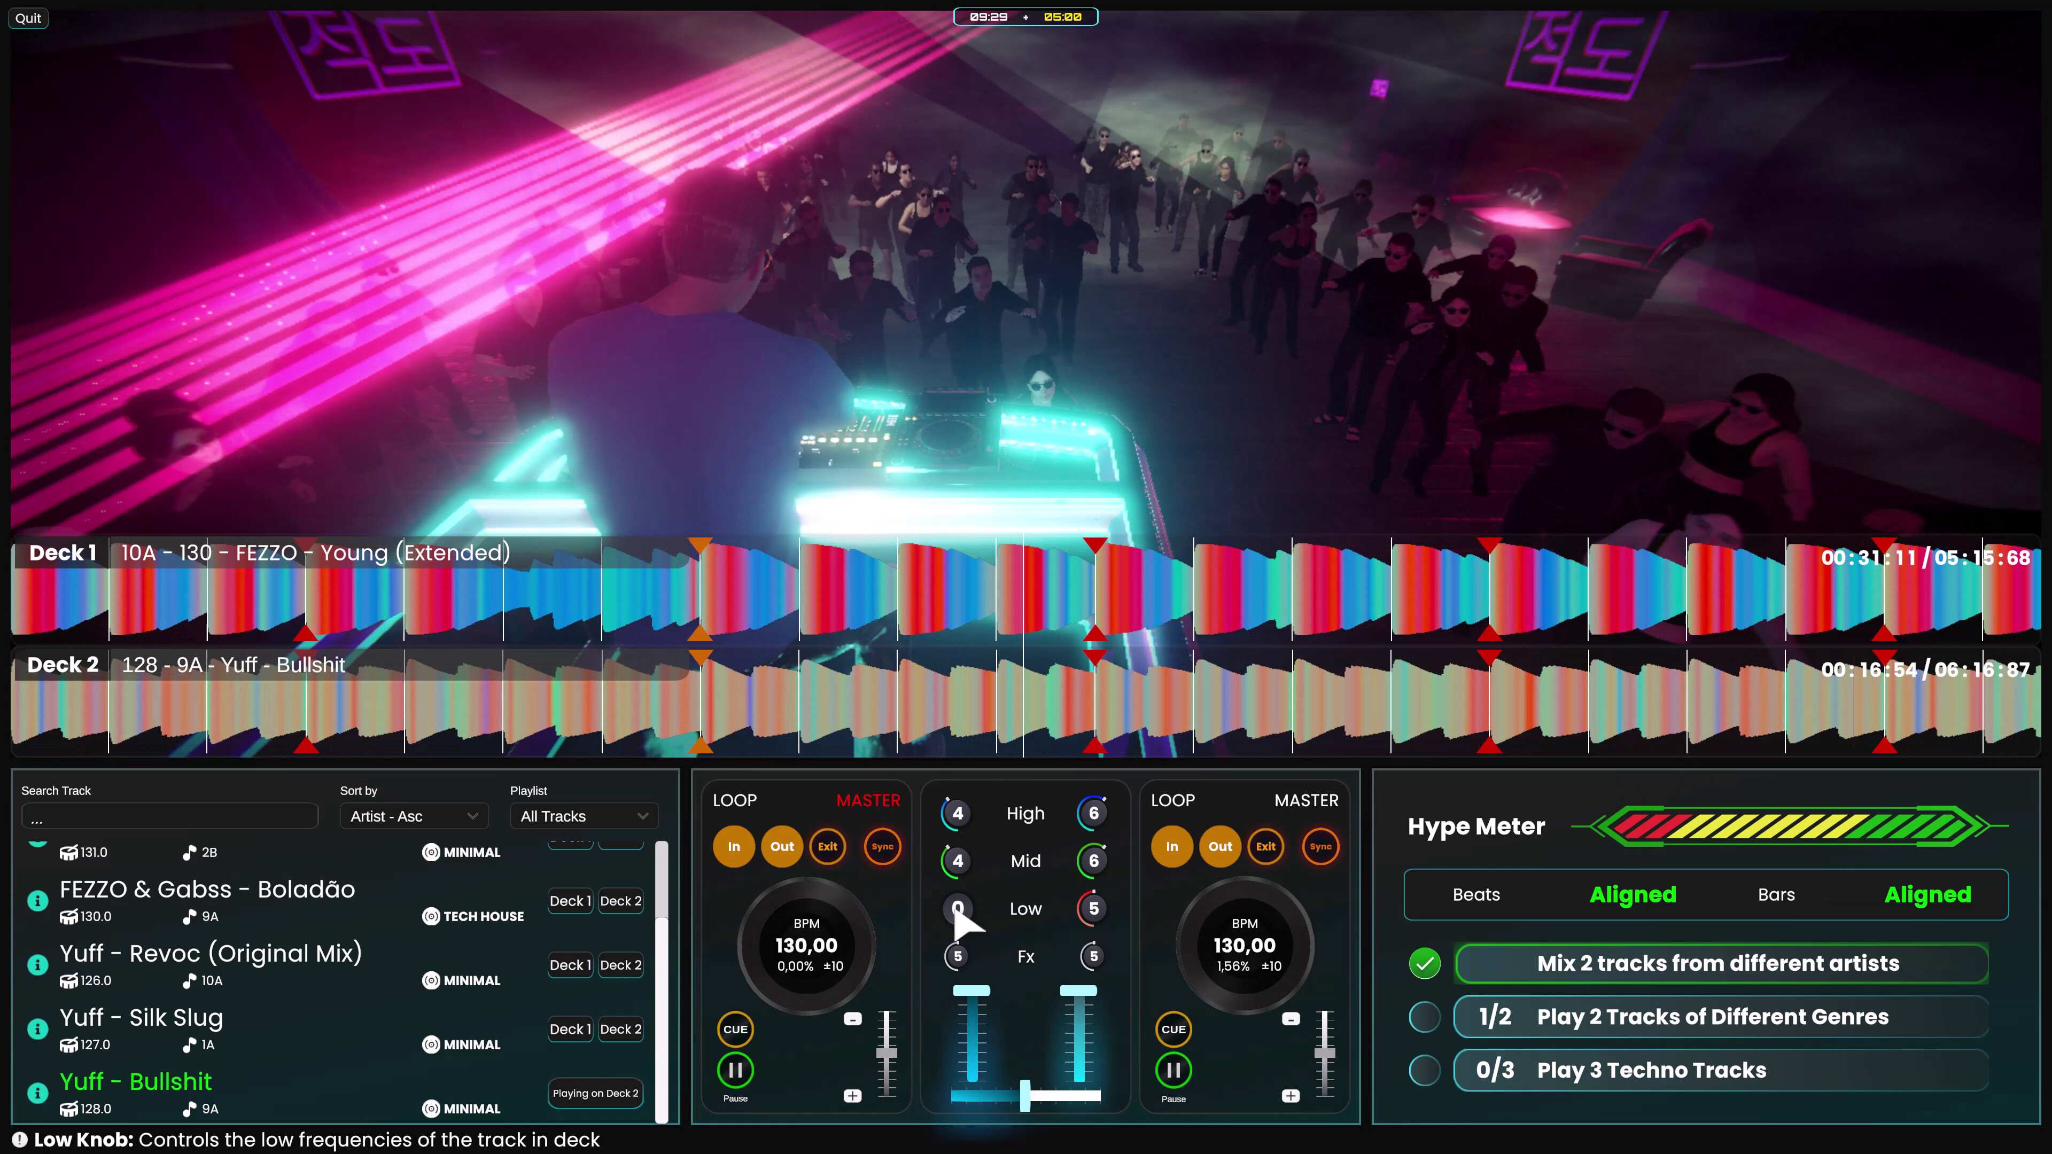Activate Loop Out on Deck 2

coord(1219,847)
